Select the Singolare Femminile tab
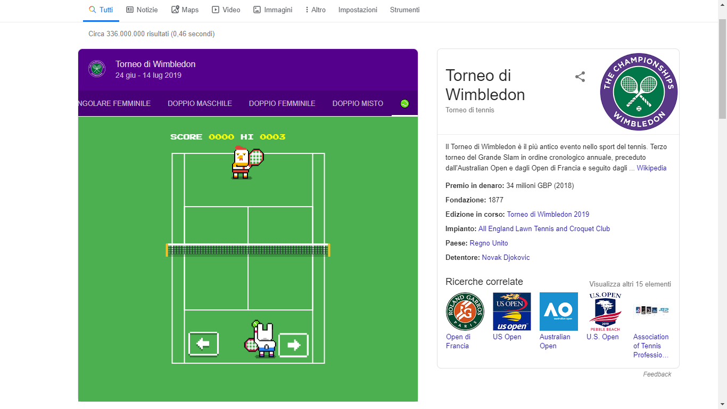Screen dimensions: 727x409 (114, 103)
